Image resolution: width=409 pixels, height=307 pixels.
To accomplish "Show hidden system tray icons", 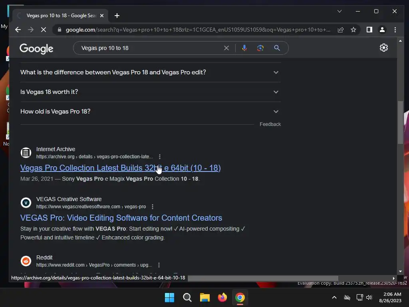I will [334, 297].
